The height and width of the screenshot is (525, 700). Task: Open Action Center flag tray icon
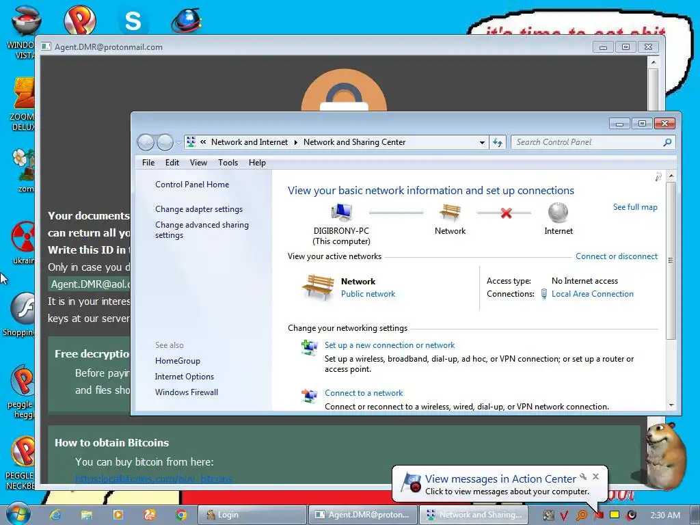click(x=598, y=515)
